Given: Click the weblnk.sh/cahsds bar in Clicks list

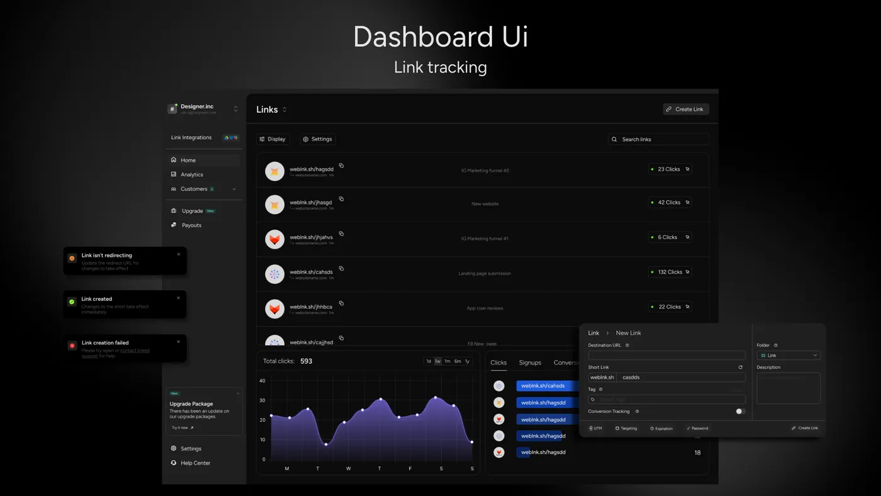Looking at the screenshot, I should 547,386.
